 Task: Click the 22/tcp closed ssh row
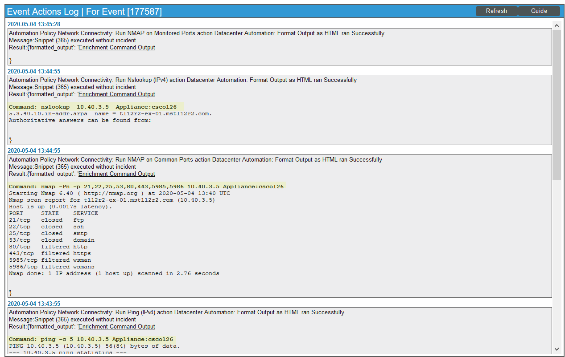click(46, 227)
